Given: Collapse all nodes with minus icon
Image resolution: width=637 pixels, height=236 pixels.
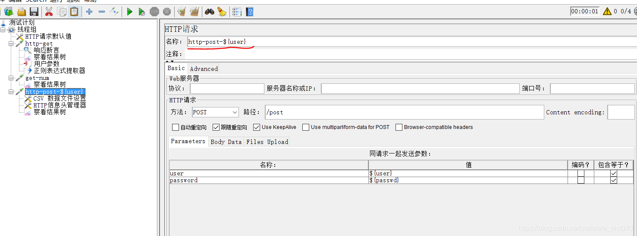Looking at the screenshot, I should point(102,12).
